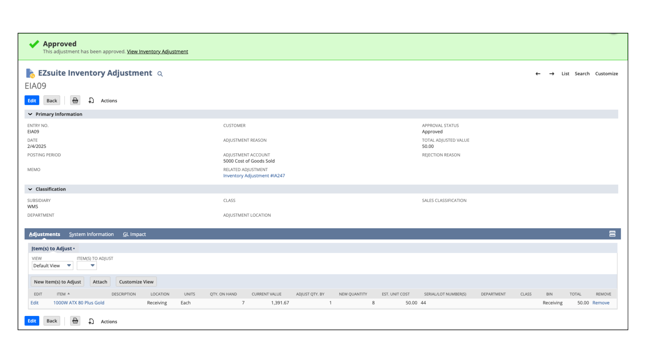Open the Default View dropdown
The width and height of the screenshot is (646, 363).
point(52,266)
